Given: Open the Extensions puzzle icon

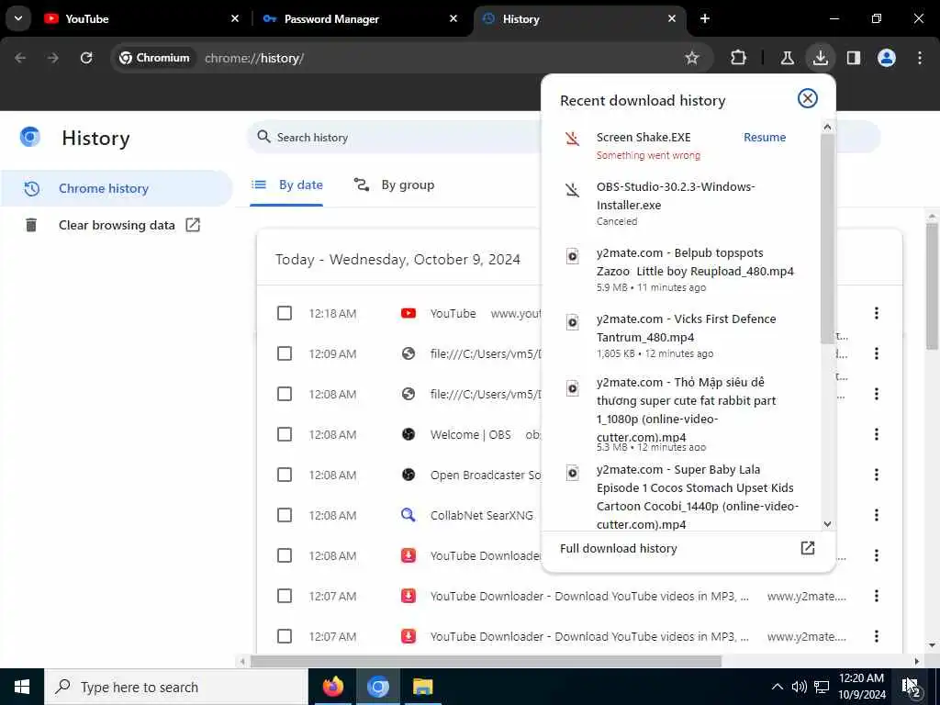Looking at the screenshot, I should pyautogui.click(x=739, y=58).
